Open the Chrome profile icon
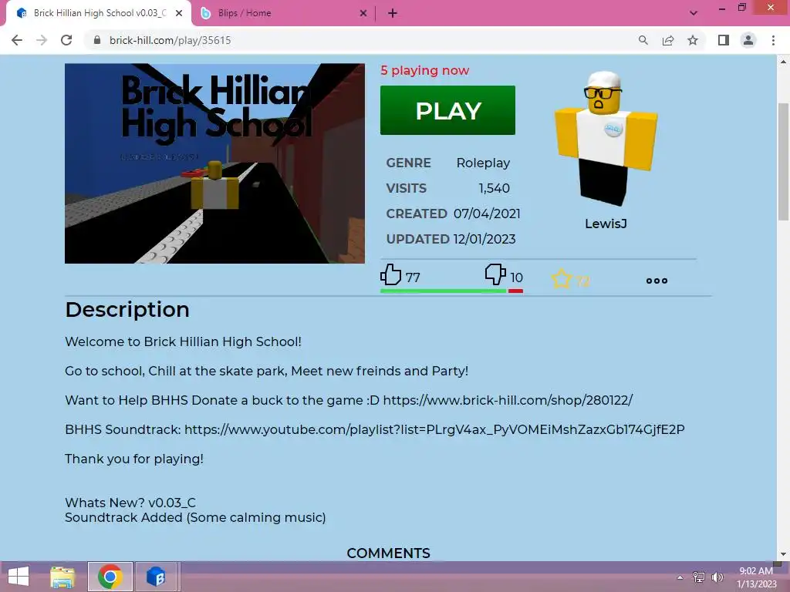Screen dimensions: 790x592 pos(748,40)
